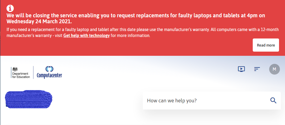Open the three-line menu icon
Screen dimensions: 285x125
tap(257, 69)
